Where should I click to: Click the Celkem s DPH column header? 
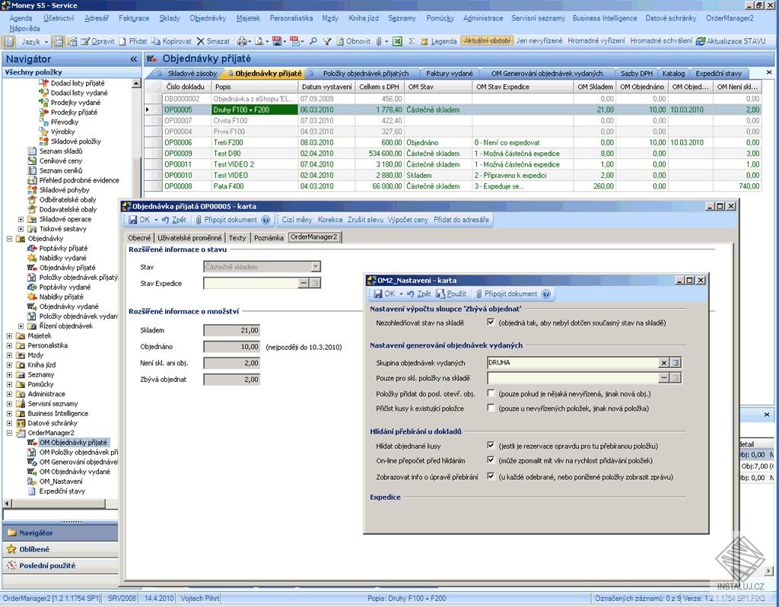click(x=380, y=87)
